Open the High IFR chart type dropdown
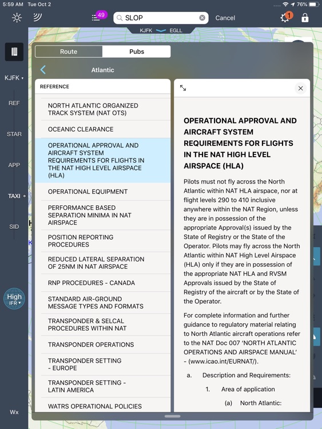Viewport: 322px width, 429px height. coord(14,299)
